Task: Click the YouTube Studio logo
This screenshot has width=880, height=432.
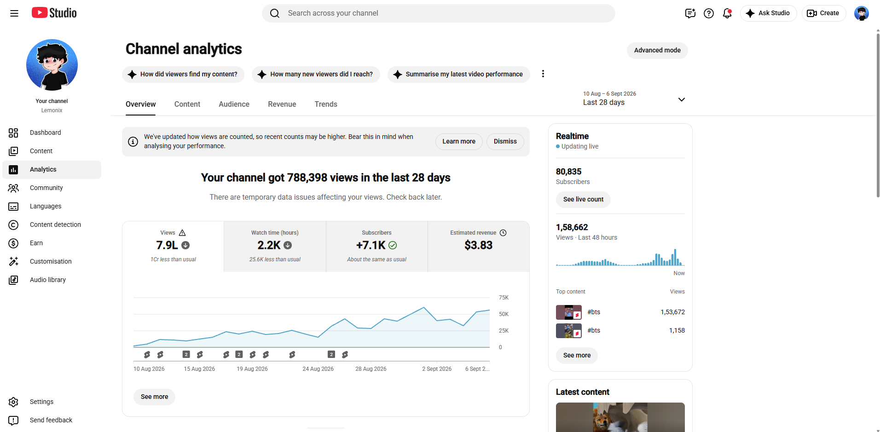Action: 54,13
